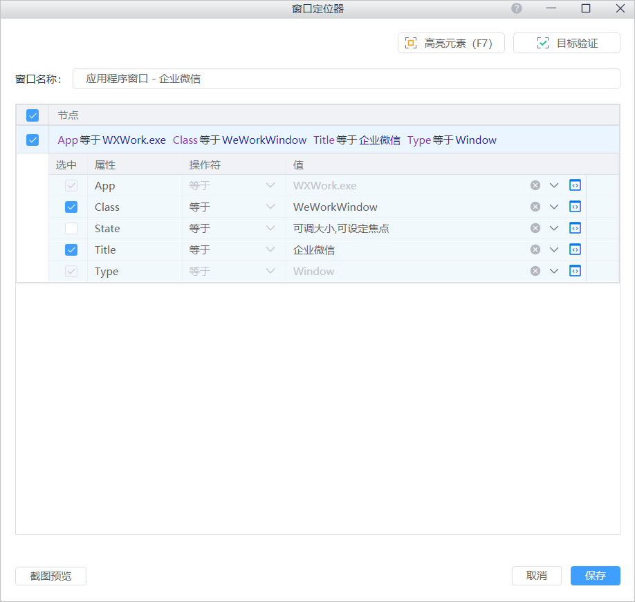The height and width of the screenshot is (602, 635).
Task: Toggle the select-all checkbox in the 节点 header
Action: pos(33,115)
